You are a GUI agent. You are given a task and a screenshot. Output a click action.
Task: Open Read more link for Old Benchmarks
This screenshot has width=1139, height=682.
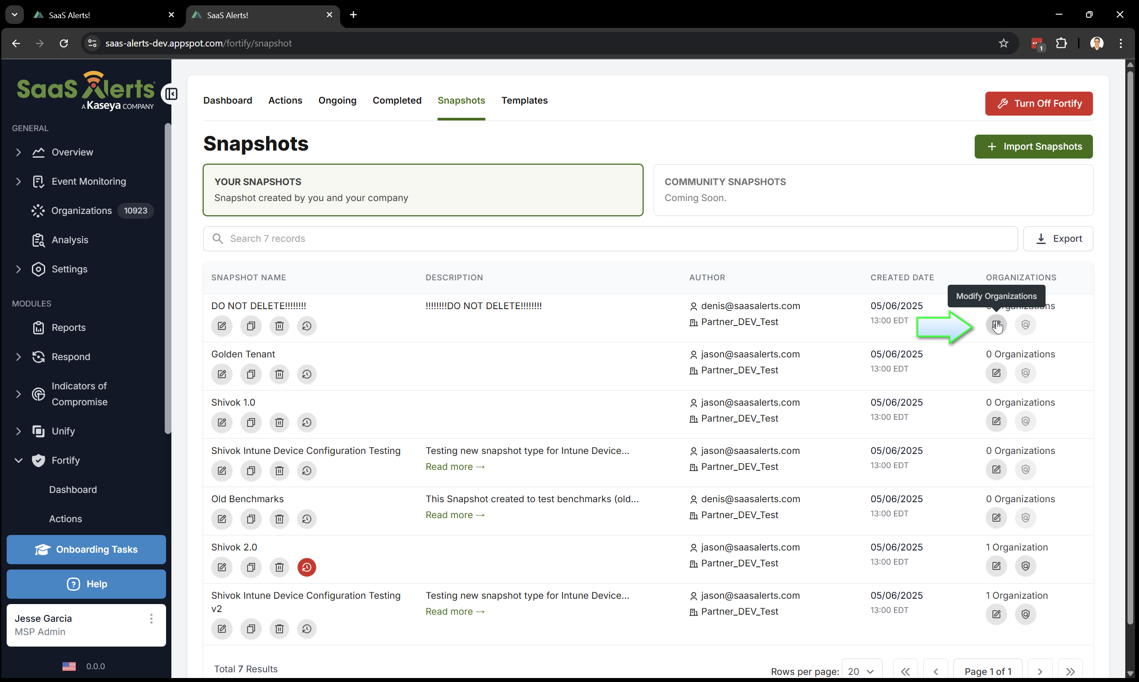(x=454, y=515)
